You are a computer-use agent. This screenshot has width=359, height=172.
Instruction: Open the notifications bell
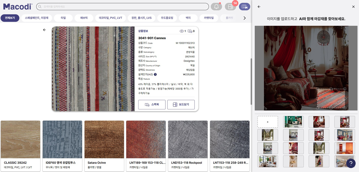coord(216,7)
